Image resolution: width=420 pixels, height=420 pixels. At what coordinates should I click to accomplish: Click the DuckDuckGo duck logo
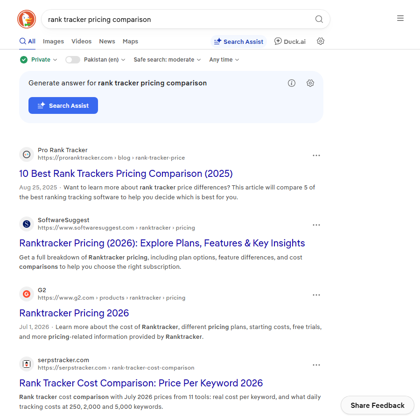tap(27, 19)
